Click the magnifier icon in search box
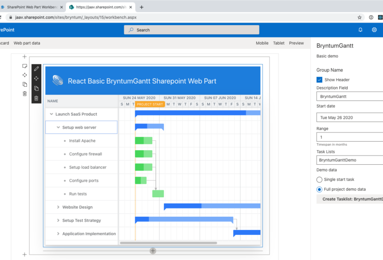The height and width of the screenshot is (260, 383). point(131,30)
